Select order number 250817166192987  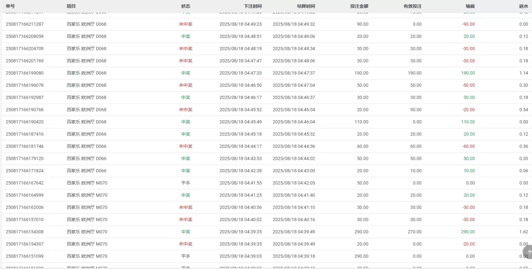click(x=24, y=97)
